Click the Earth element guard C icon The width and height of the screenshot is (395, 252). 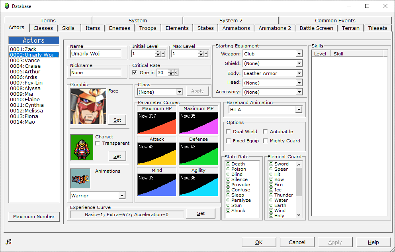pyautogui.click(x=271, y=205)
